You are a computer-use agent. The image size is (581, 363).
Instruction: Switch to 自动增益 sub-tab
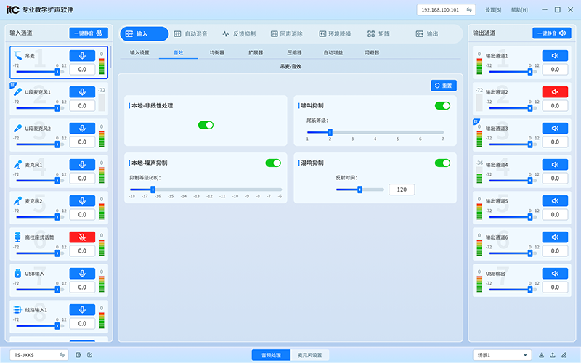[x=333, y=52]
